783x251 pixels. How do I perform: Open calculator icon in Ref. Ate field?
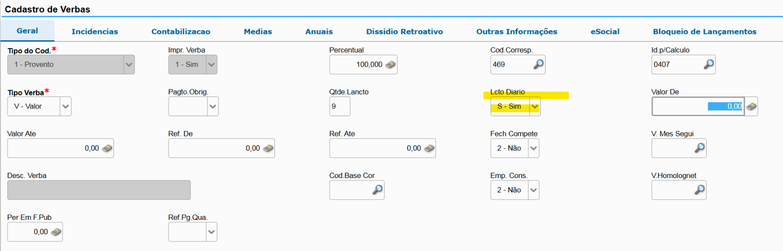tap(429, 148)
